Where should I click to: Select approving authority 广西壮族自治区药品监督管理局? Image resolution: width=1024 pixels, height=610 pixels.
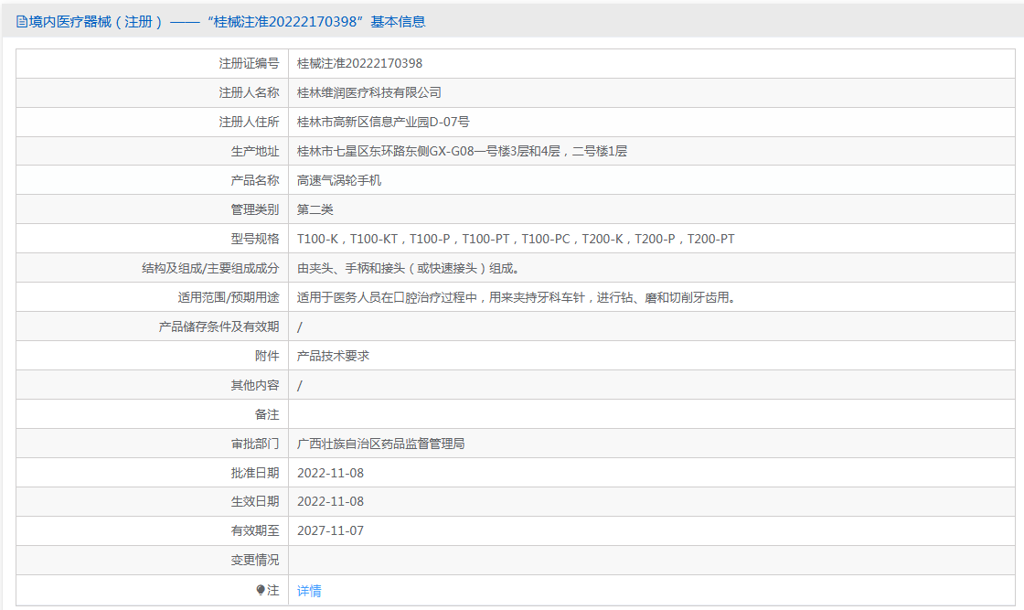(x=380, y=444)
